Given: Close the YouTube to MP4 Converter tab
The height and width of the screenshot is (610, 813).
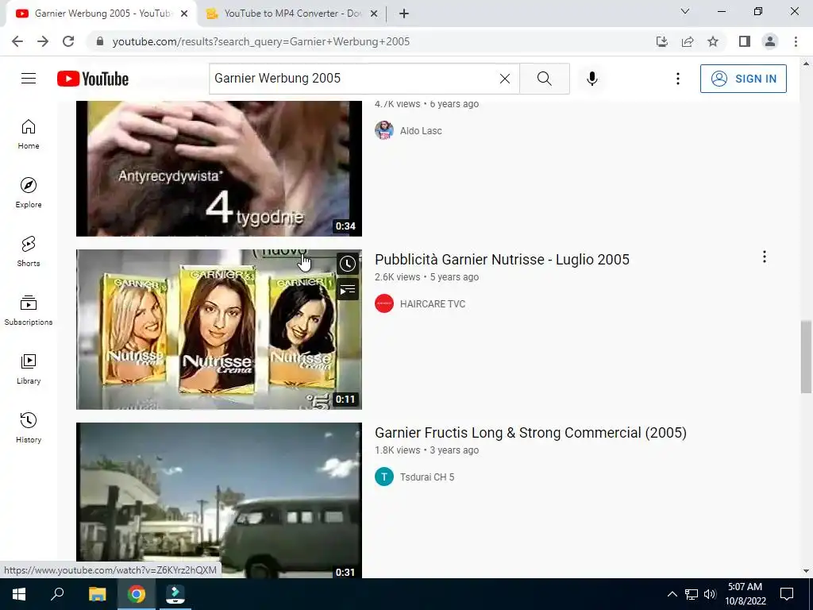Looking at the screenshot, I should point(374,14).
